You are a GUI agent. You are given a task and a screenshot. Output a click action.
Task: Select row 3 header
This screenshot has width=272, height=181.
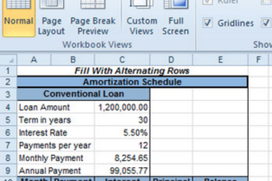click(x=8, y=94)
